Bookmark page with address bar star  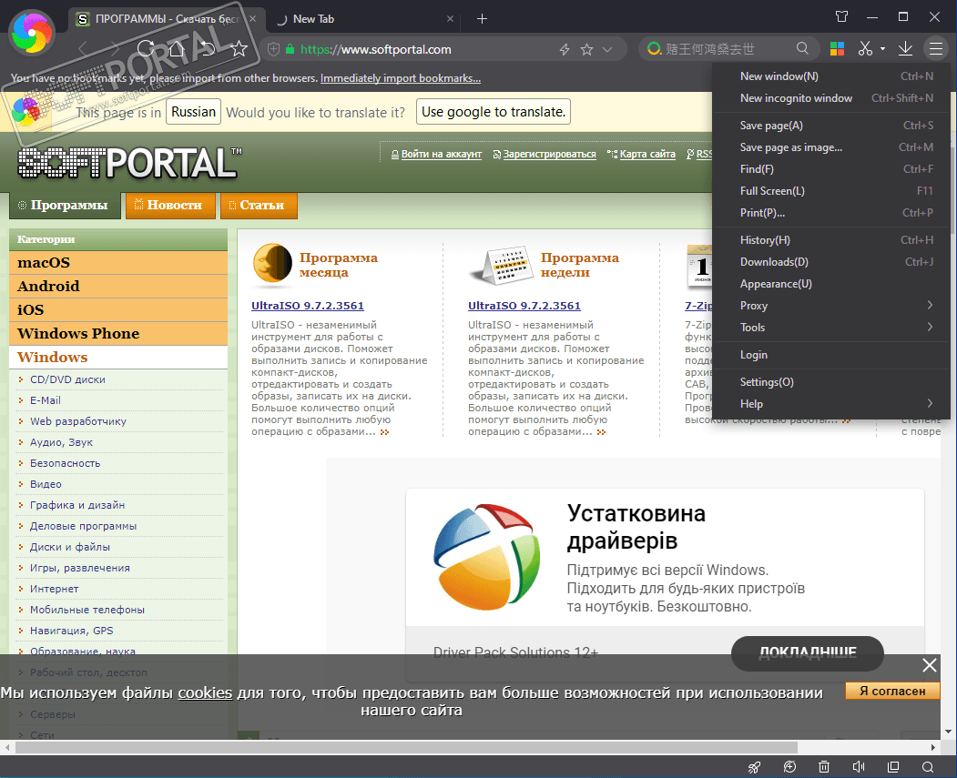point(586,49)
